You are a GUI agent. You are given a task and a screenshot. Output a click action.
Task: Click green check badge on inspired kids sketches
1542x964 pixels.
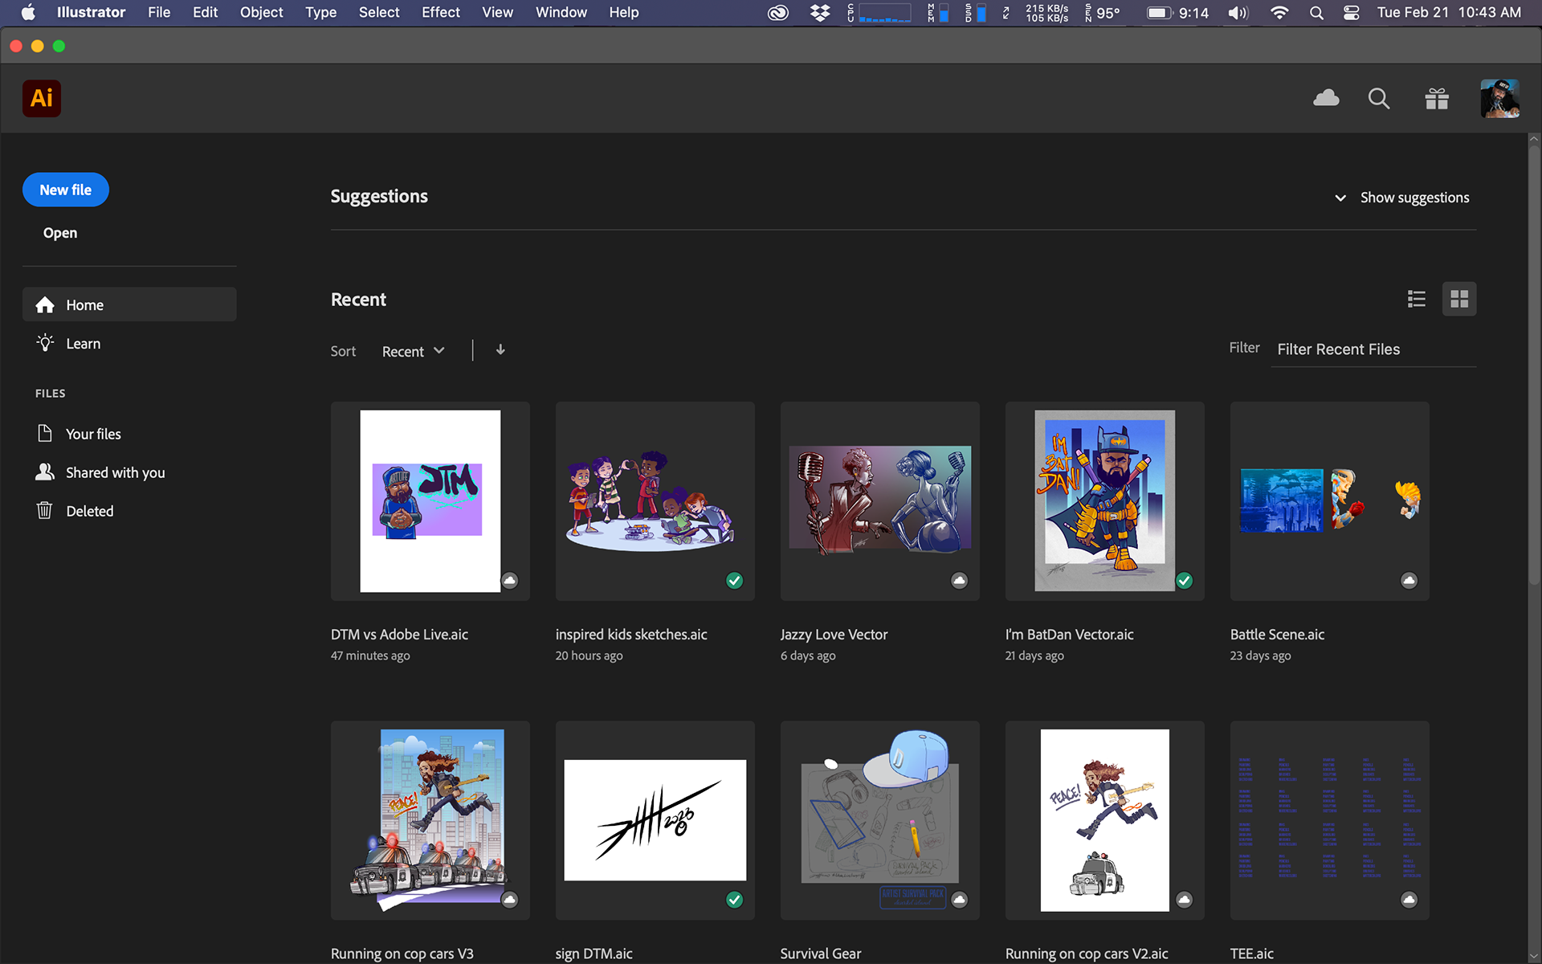coord(735,580)
